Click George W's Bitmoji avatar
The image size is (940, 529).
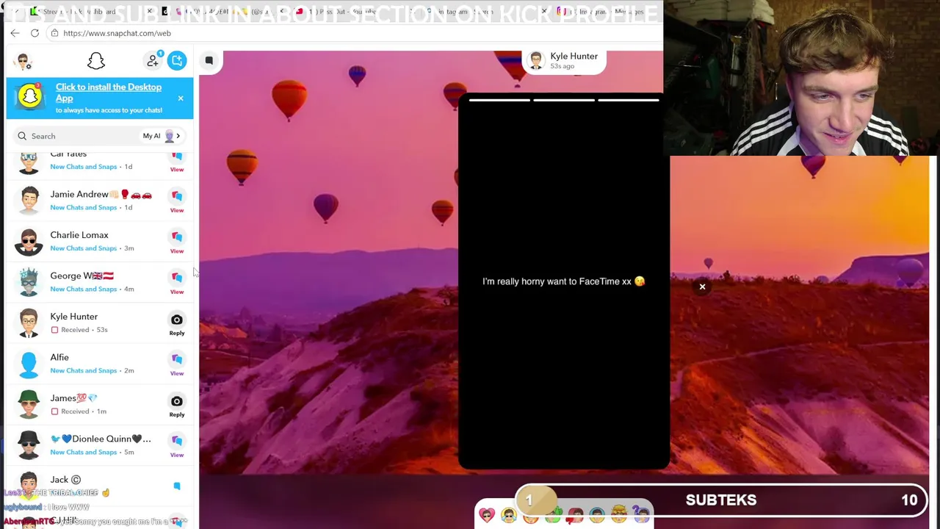29,281
